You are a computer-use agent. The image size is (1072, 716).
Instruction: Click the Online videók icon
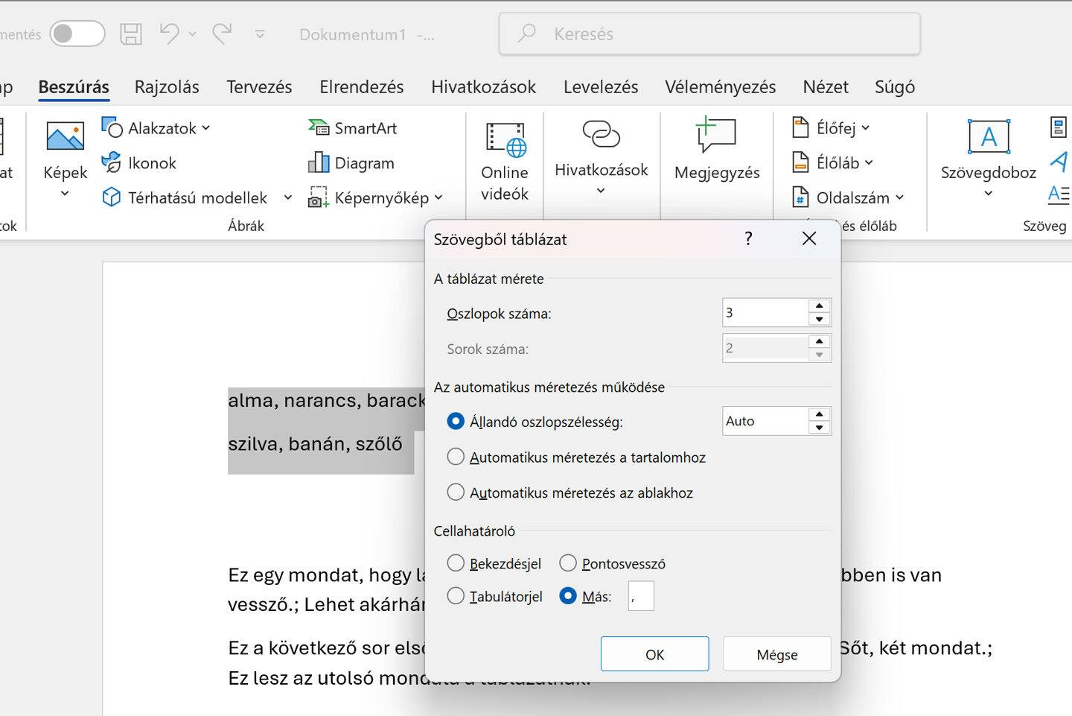pos(505,139)
